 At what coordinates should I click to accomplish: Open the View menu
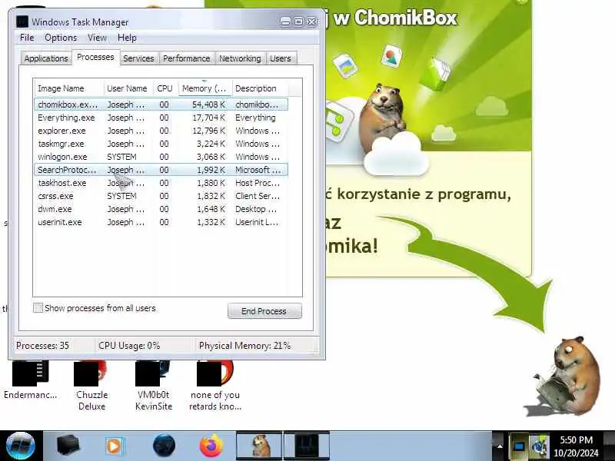97,38
